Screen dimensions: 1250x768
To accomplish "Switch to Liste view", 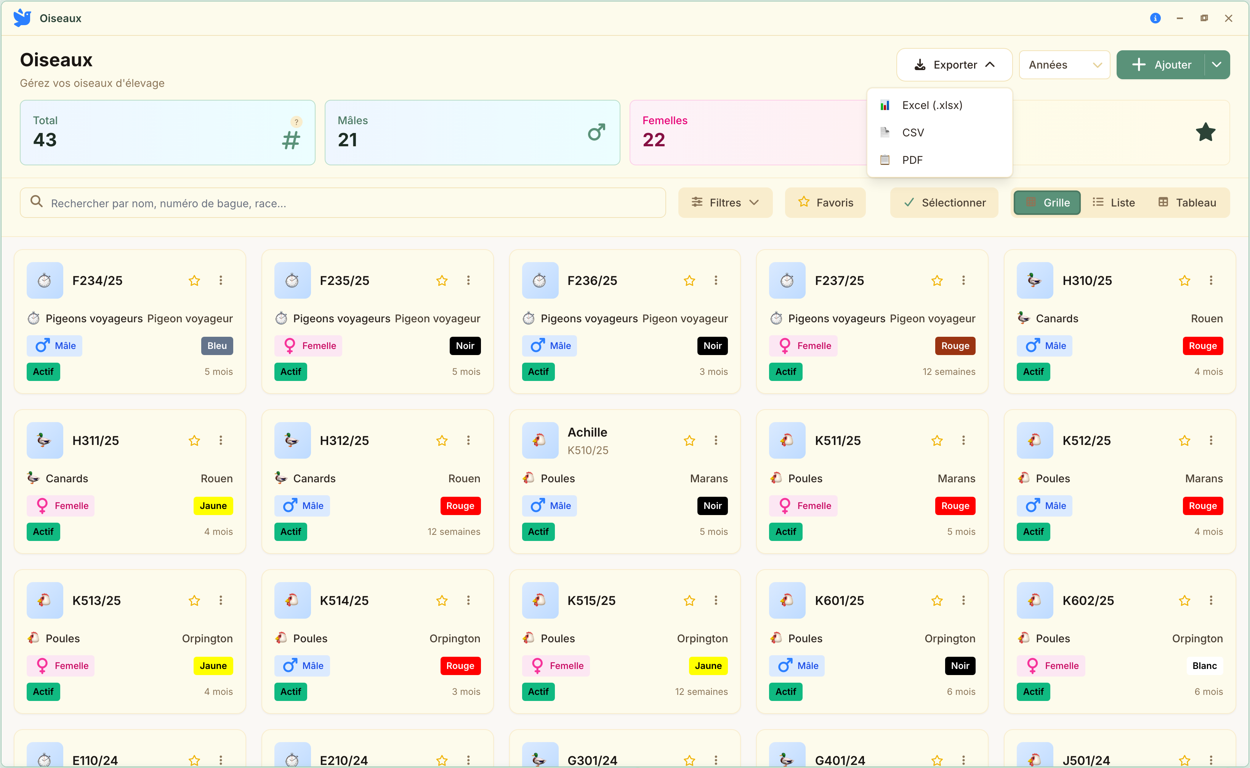I will (x=1114, y=203).
